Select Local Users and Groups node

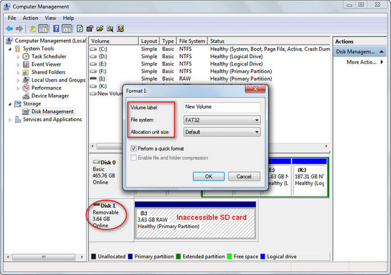(59, 80)
